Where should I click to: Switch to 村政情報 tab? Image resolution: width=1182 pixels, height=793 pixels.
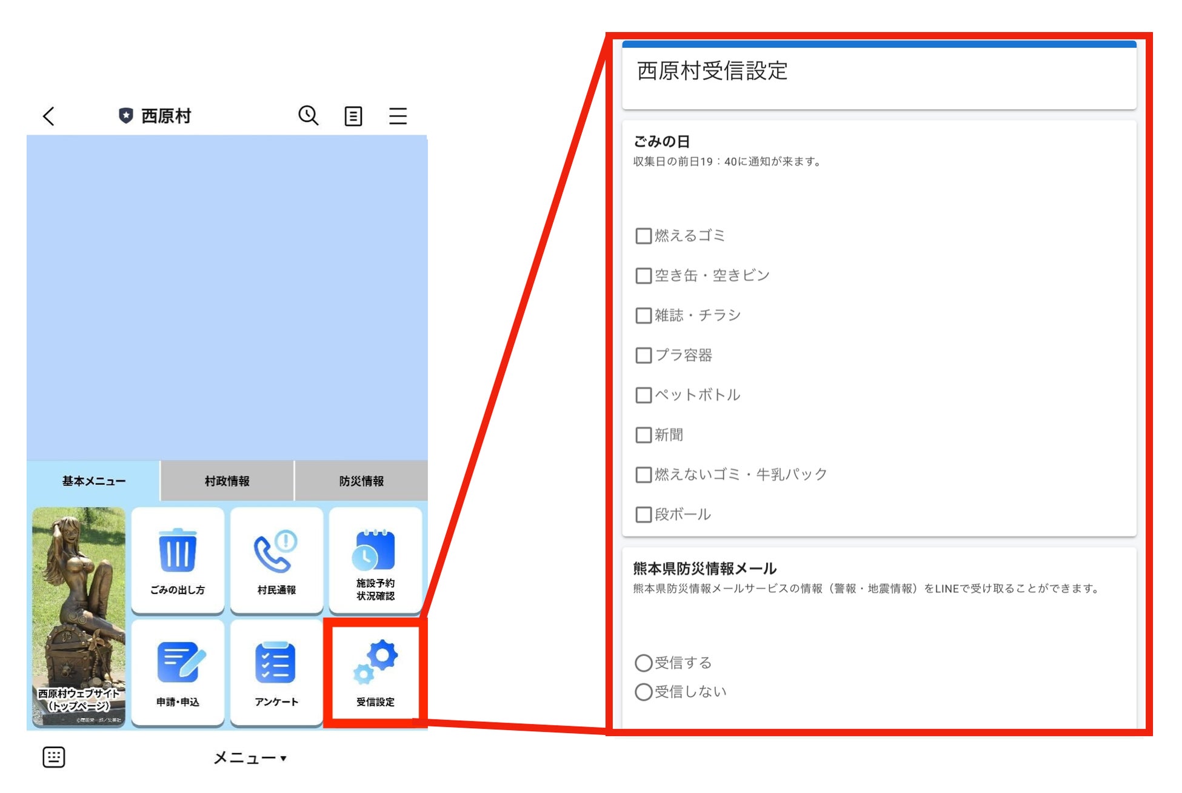(x=227, y=481)
